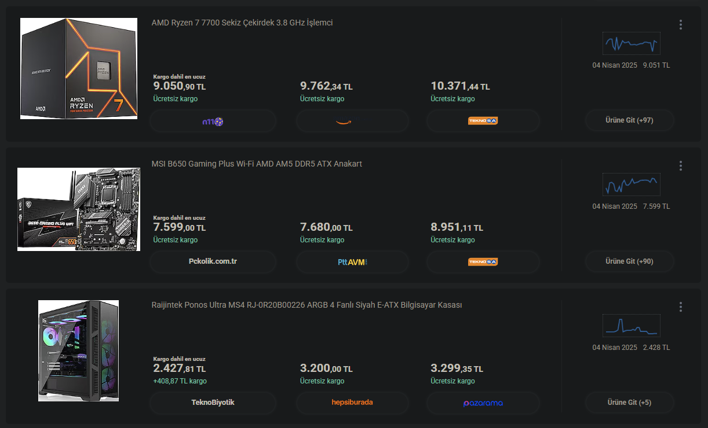
Task: Click the Ryzen 7 processor box thumbnail
Action: [x=79, y=68]
